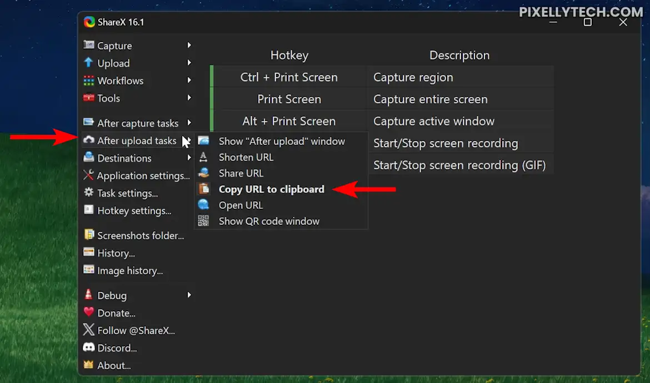Toggle the Open URL task

(x=281, y=205)
